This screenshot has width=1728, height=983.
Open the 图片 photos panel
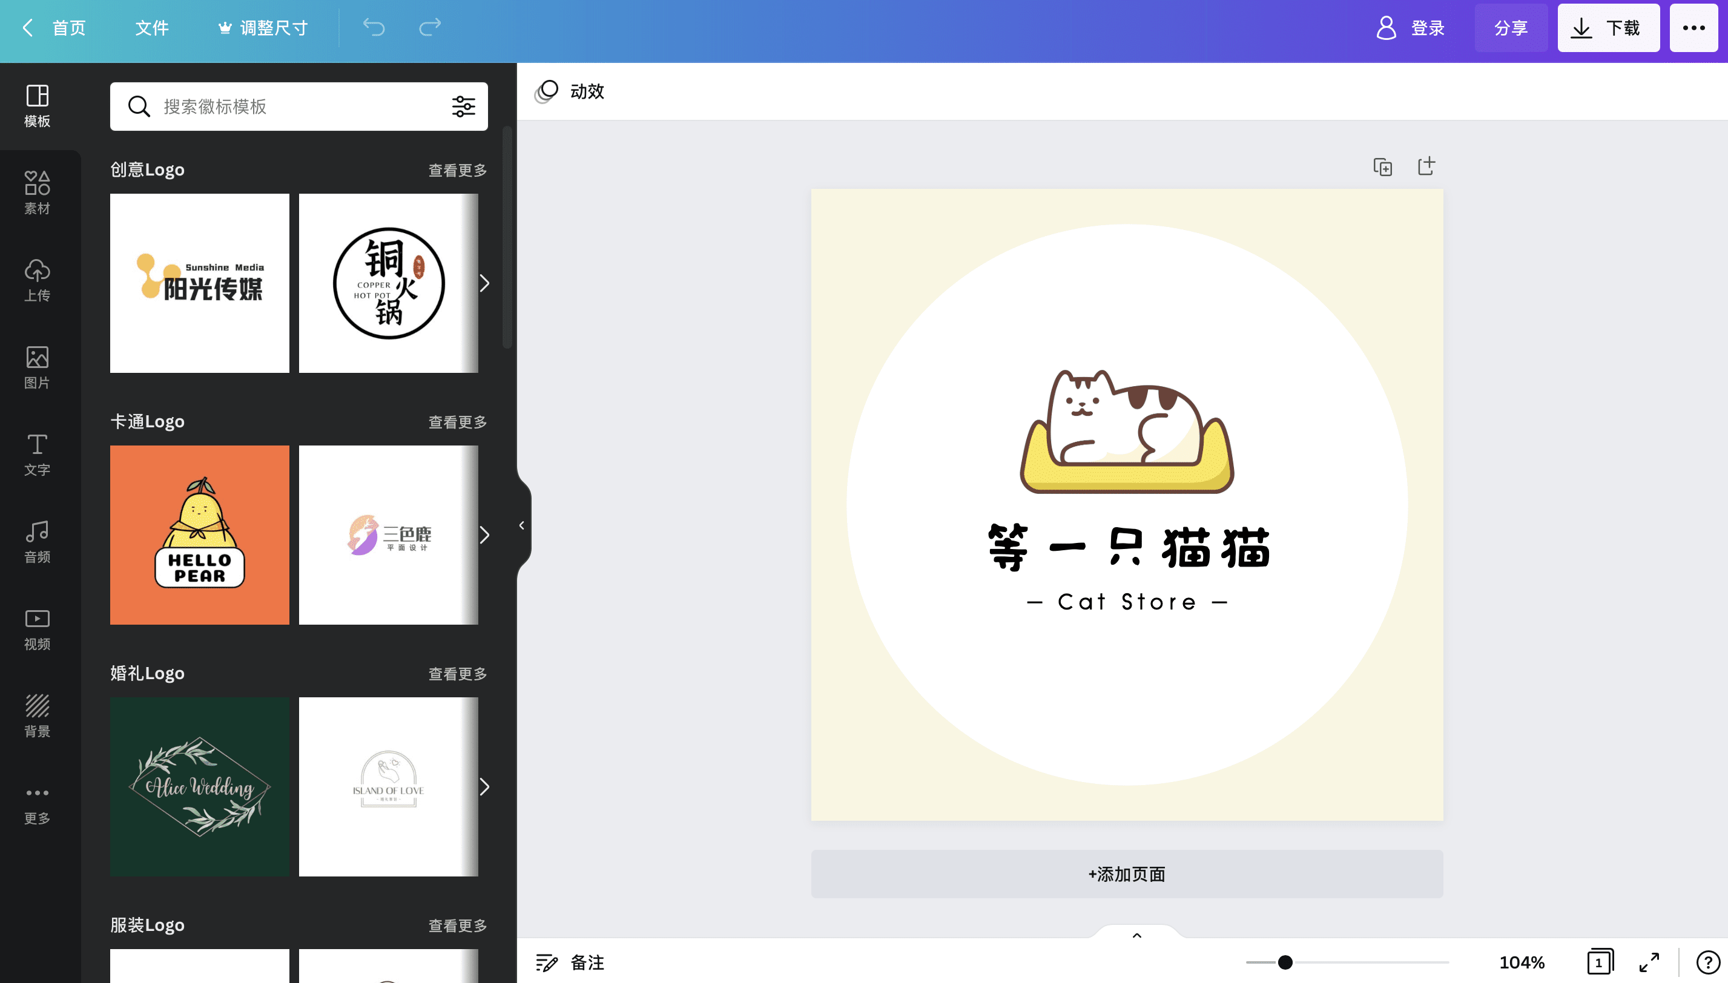37,367
